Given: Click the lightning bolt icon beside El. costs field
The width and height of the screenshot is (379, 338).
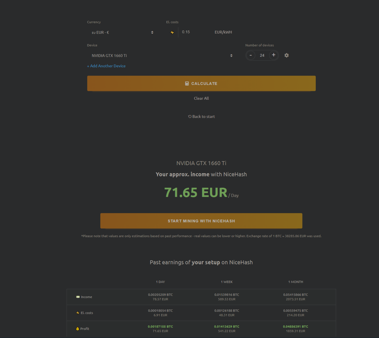Looking at the screenshot, I should (x=172, y=32).
